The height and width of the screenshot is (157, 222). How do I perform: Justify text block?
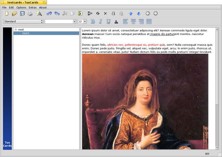point(149,21)
